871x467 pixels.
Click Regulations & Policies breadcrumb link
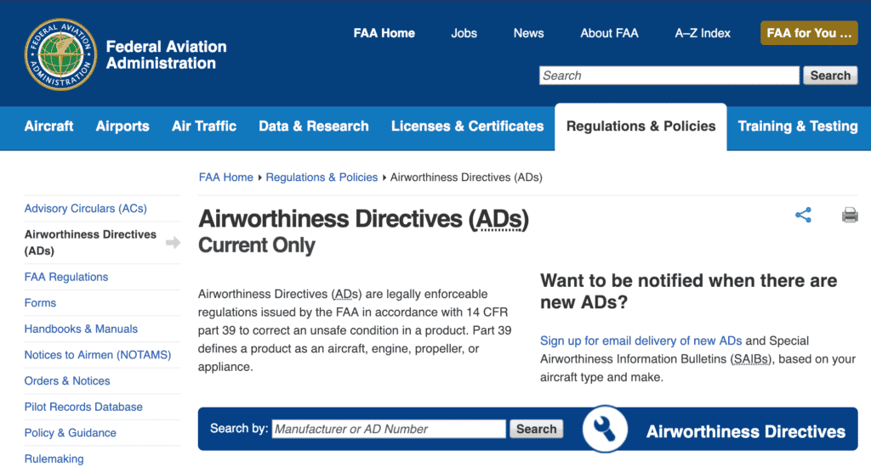321,177
